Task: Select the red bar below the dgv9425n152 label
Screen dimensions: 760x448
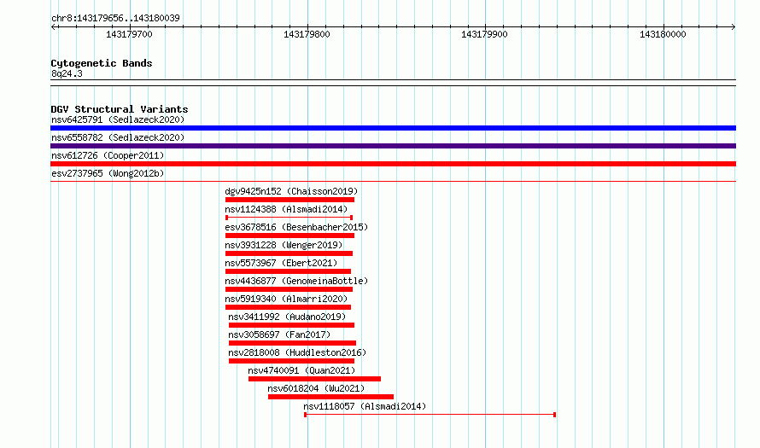Action: 289,200
